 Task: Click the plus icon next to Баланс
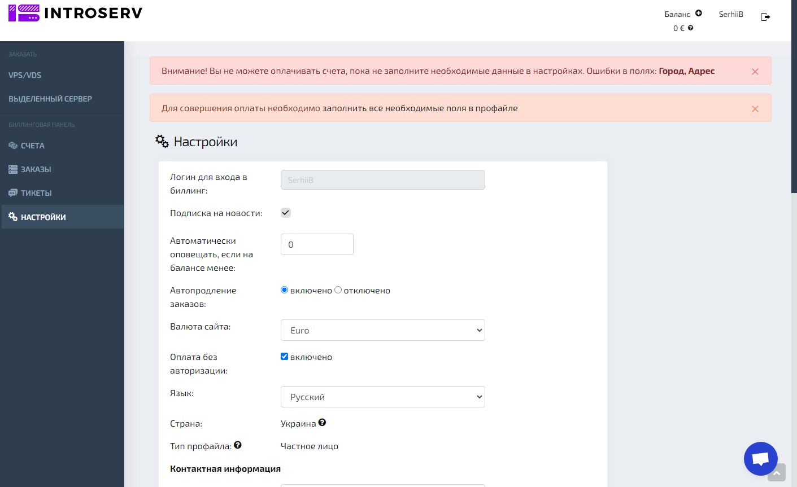coord(699,13)
